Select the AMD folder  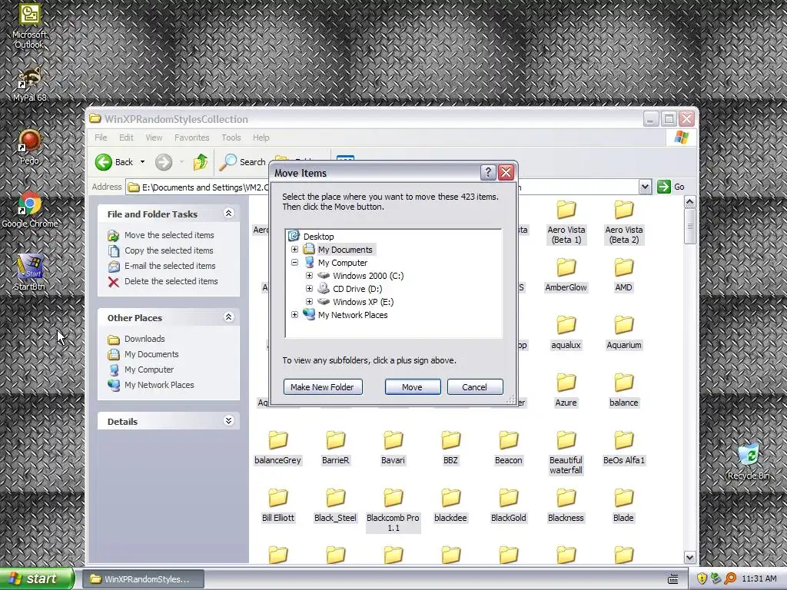coord(624,275)
